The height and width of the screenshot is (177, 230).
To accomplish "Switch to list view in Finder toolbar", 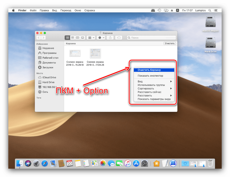I will coord(72,38).
